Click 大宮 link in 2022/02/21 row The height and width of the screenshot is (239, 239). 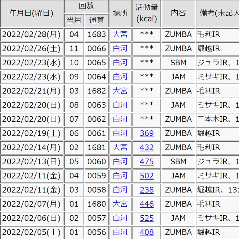pyautogui.click(x=120, y=91)
